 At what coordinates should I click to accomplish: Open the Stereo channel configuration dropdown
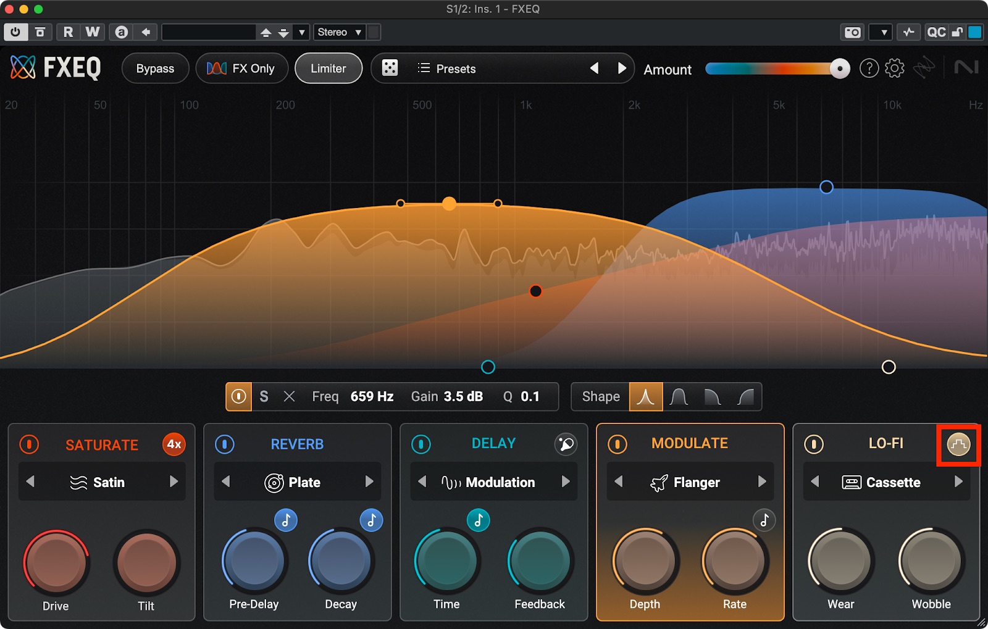tap(340, 32)
